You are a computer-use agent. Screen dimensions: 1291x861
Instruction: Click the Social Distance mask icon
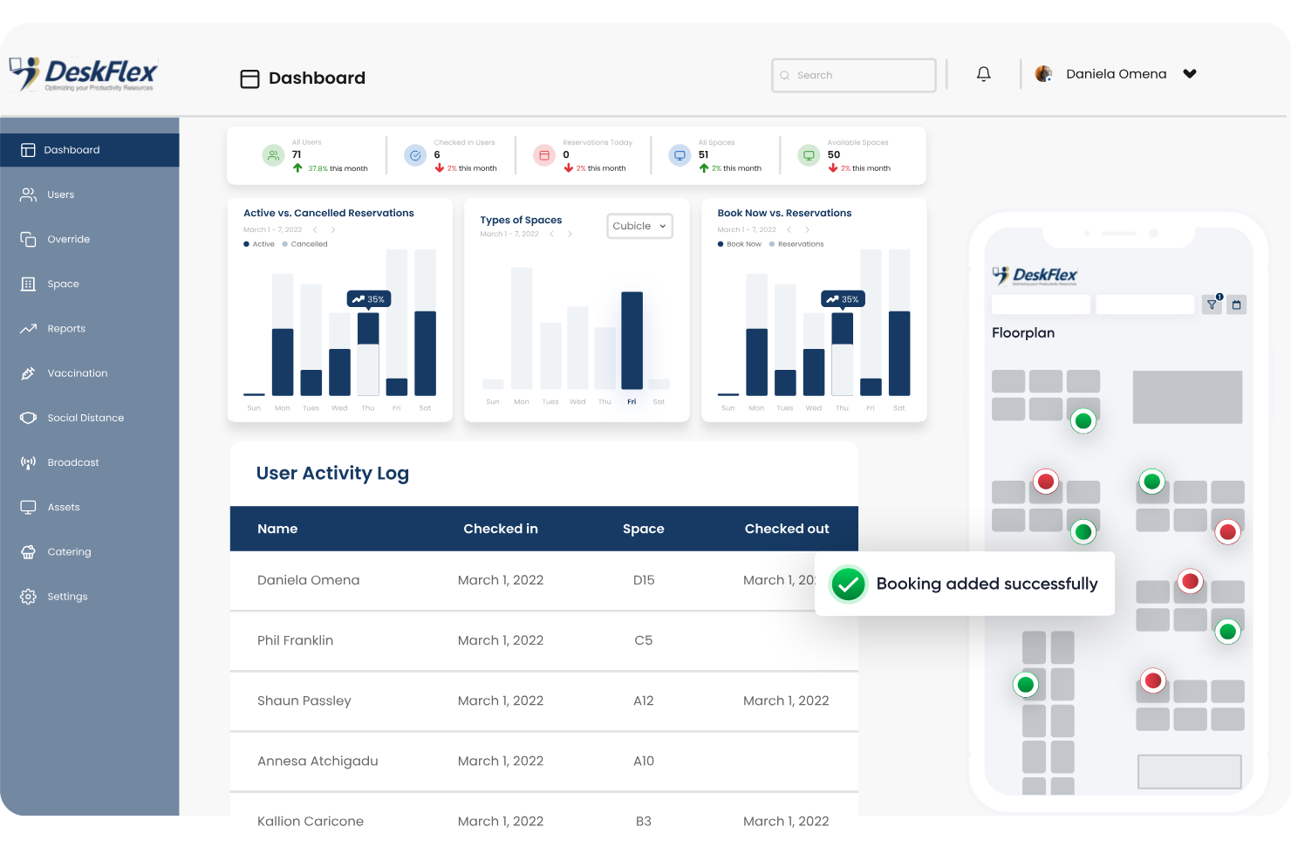click(x=29, y=418)
